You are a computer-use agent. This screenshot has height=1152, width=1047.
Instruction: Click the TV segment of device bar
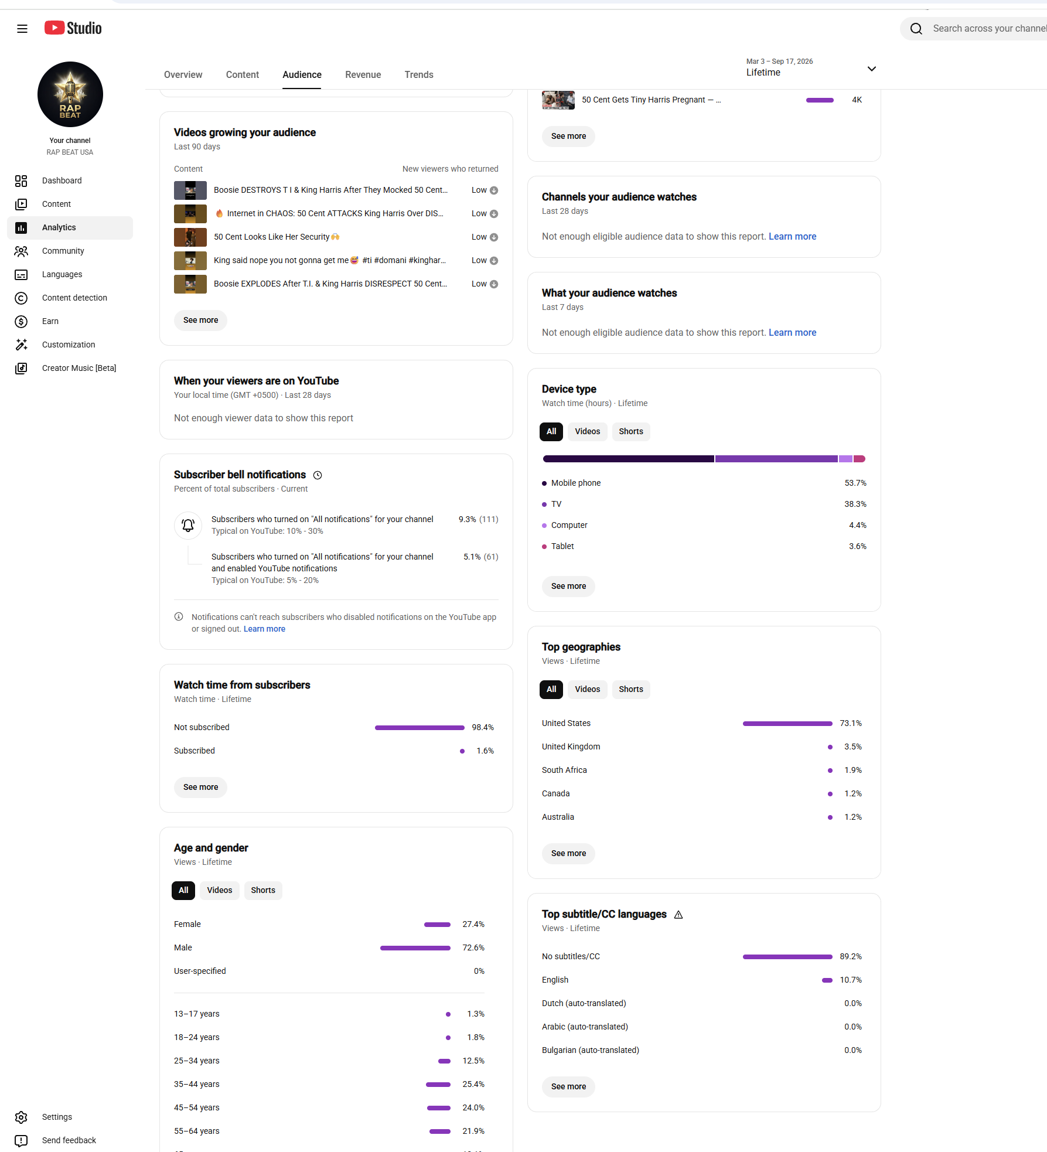tap(776, 459)
